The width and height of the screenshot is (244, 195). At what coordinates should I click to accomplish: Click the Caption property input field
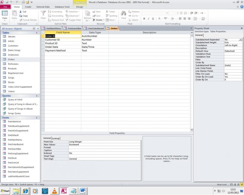click(104, 150)
